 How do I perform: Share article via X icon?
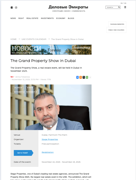84,77
